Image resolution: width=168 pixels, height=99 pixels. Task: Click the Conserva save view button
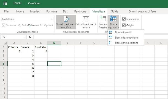pyautogui.click(x=9, y=25)
